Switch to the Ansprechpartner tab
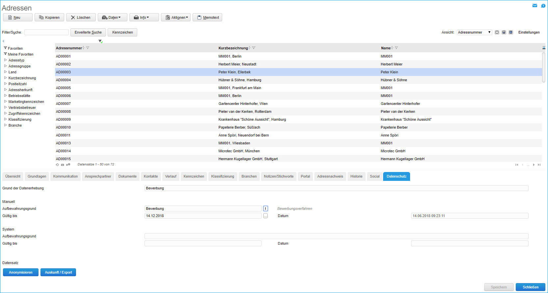This screenshot has width=548, height=293. (x=98, y=177)
